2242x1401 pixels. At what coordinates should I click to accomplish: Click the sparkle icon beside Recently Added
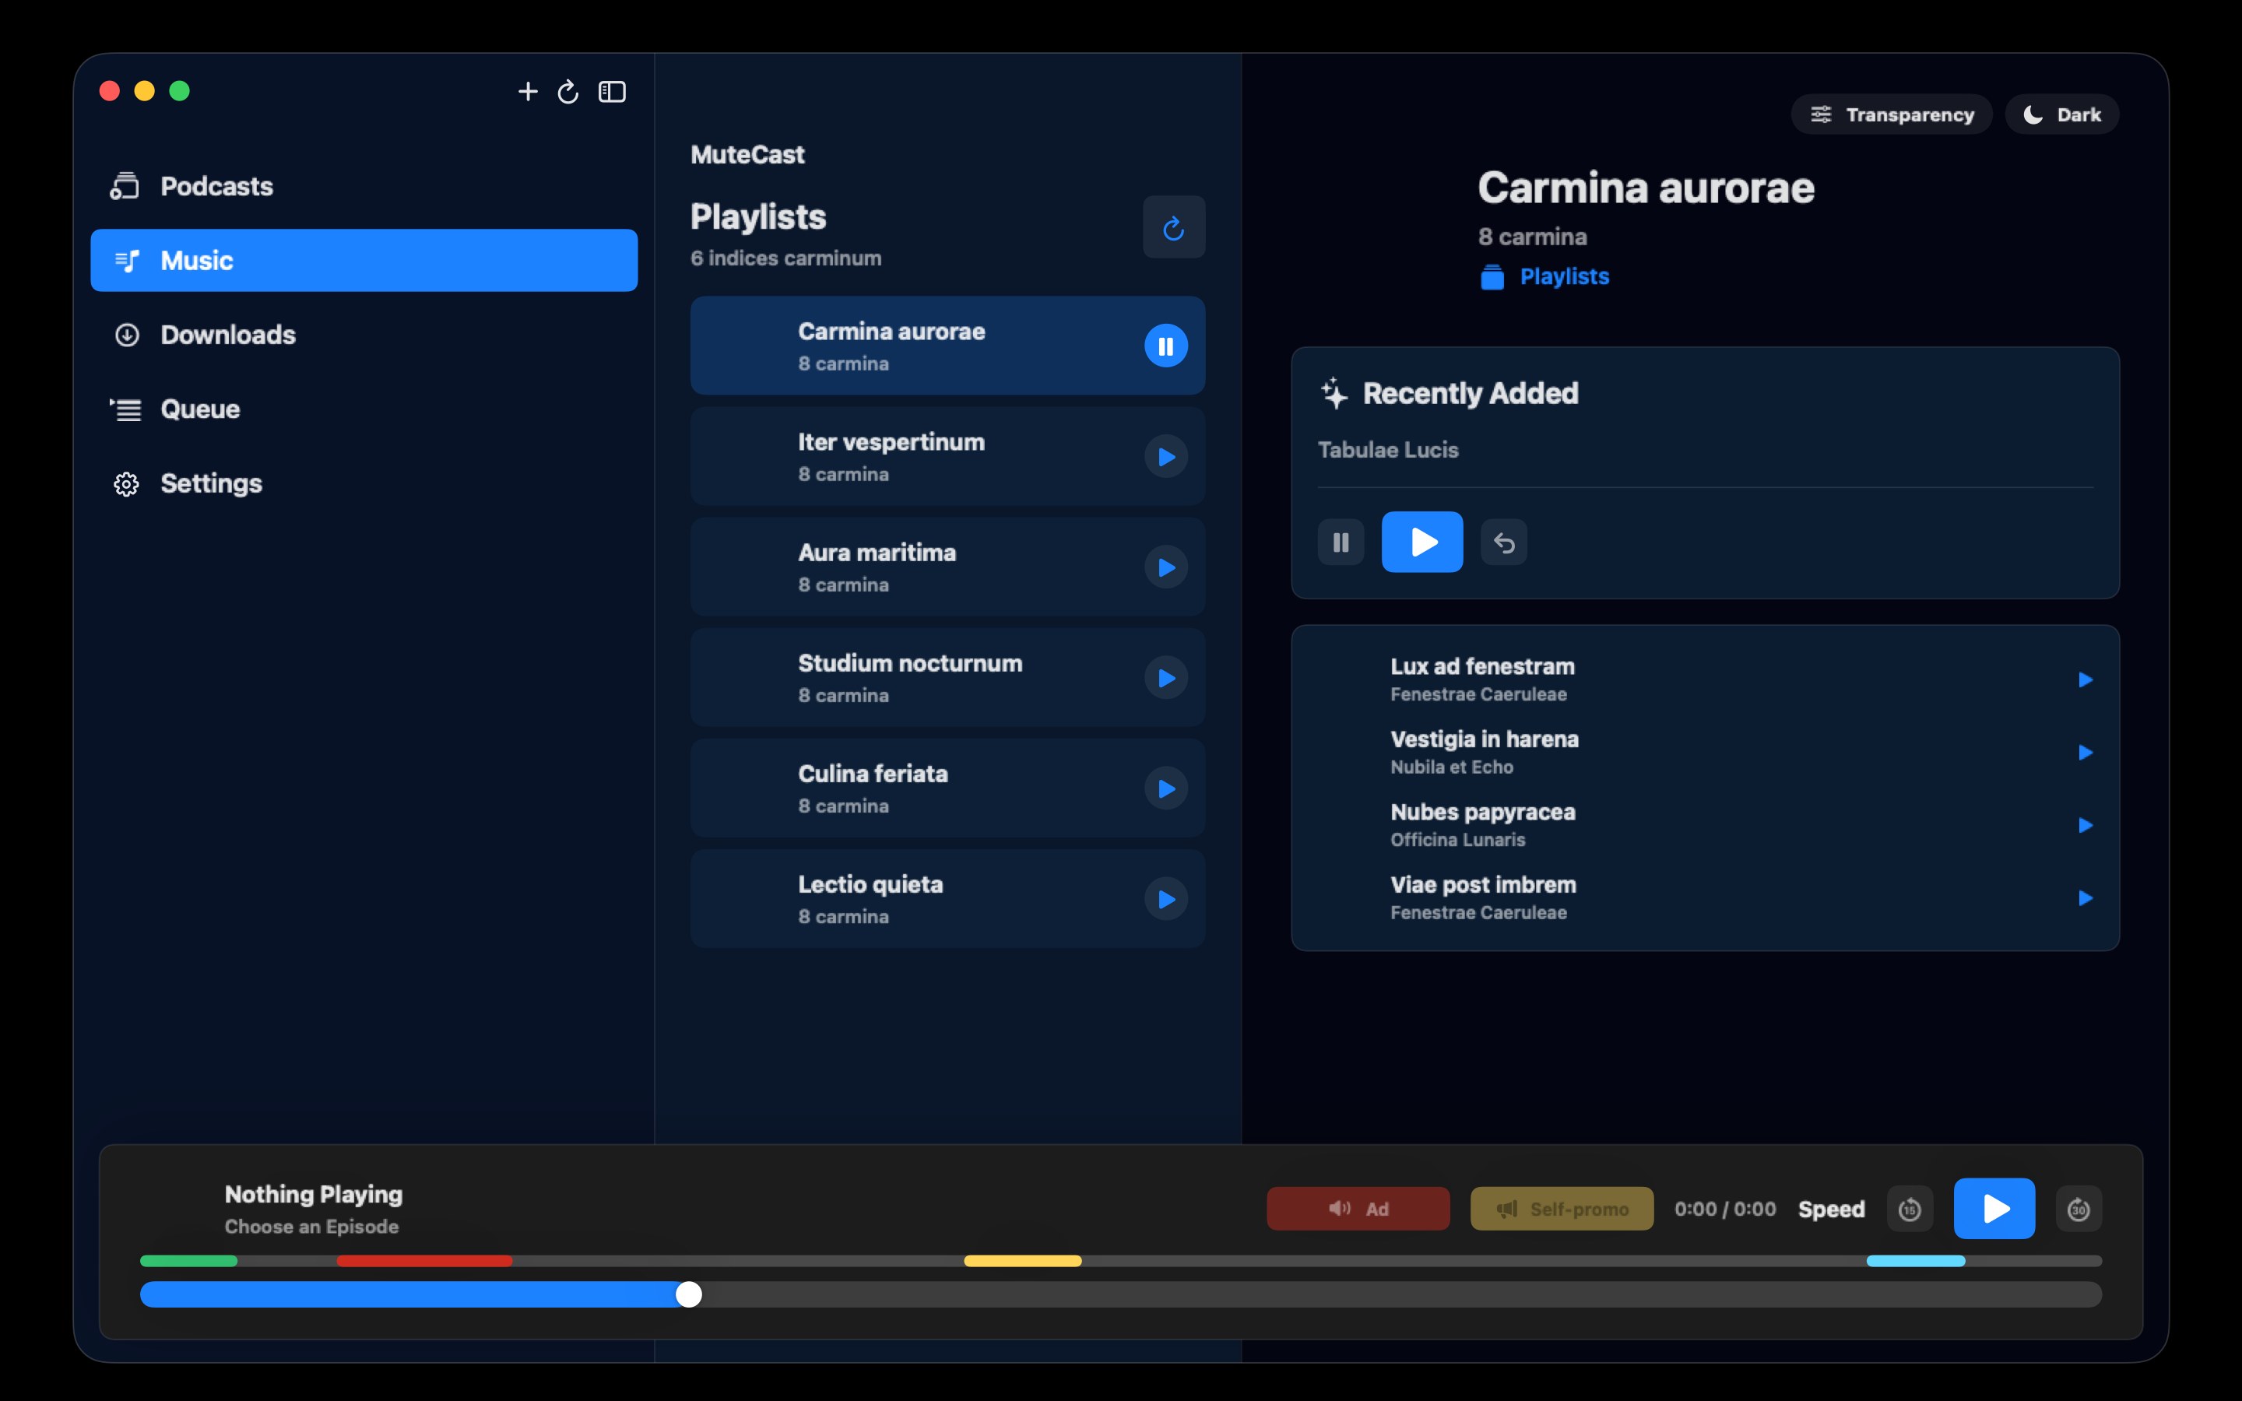pyautogui.click(x=1334, y=393)
